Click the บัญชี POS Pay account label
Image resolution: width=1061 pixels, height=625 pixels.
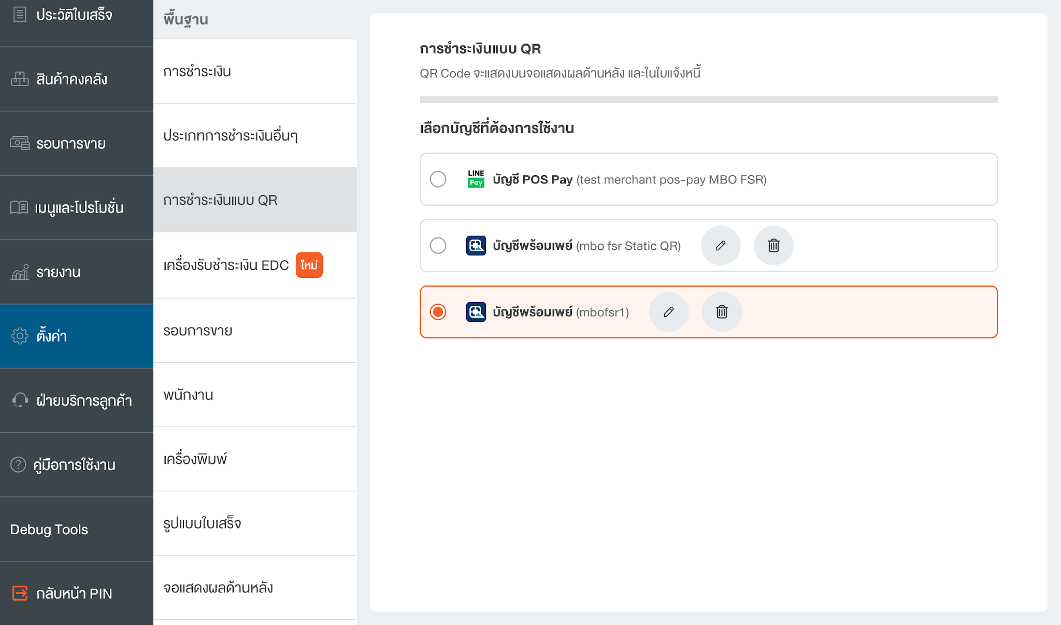coord(533,179)
